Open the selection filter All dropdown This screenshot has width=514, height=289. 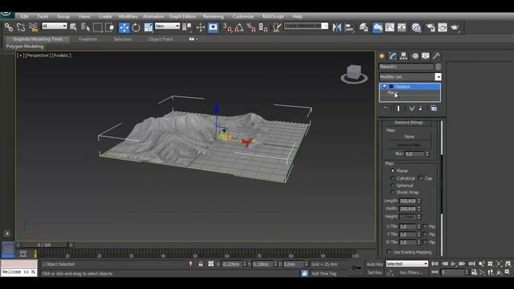point(54,26)
